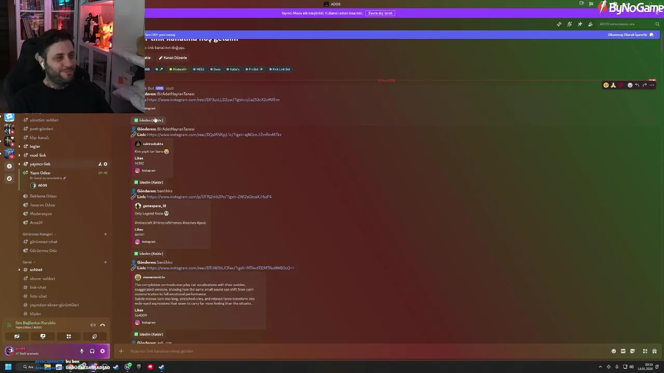Add the praying hands reaction
664x373 pixels.
pyautogui.click(x=613, y=85)
